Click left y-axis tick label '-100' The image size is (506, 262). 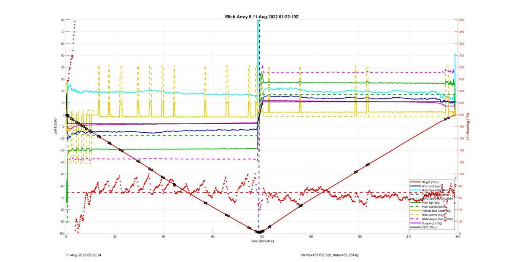point(61,233)
